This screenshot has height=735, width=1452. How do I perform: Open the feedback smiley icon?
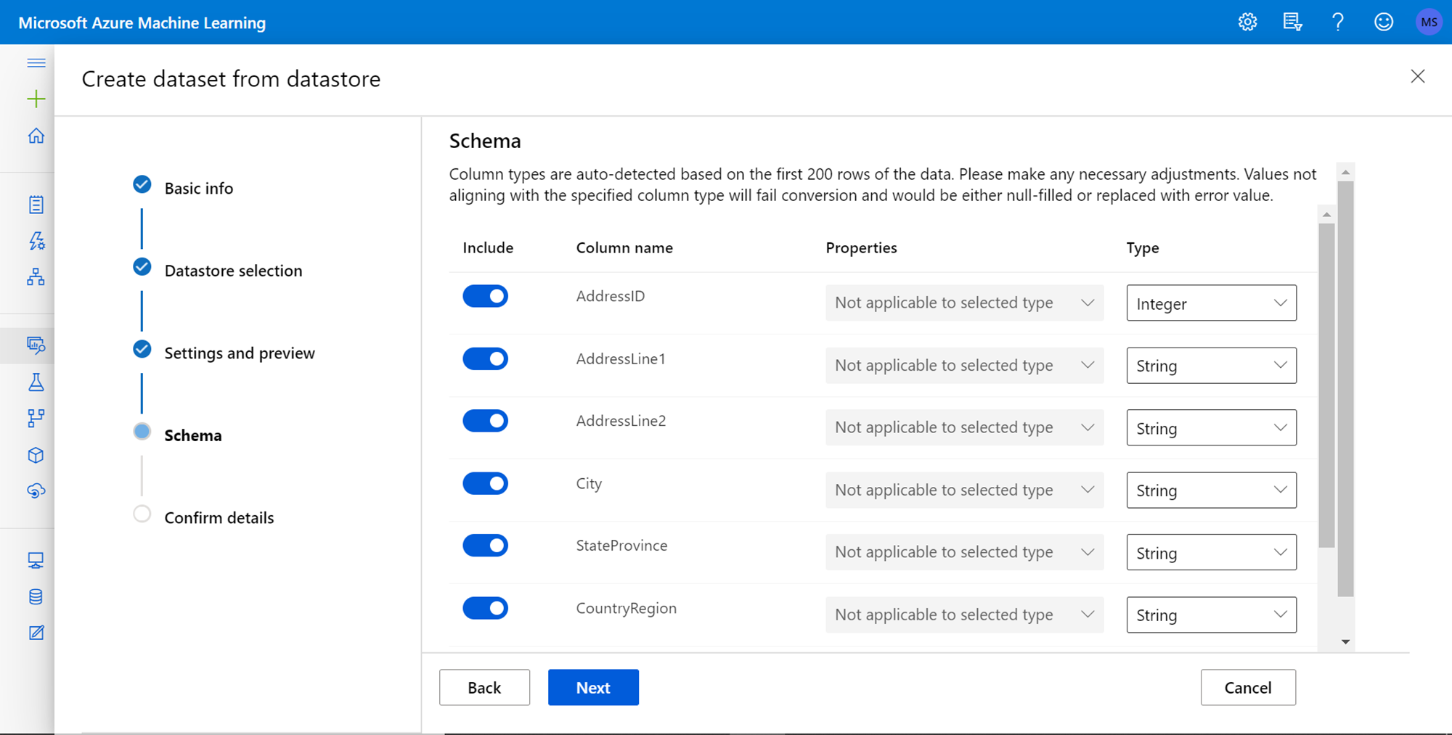(1383, 22)
